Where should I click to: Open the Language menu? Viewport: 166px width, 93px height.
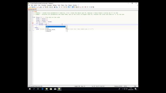49,5
